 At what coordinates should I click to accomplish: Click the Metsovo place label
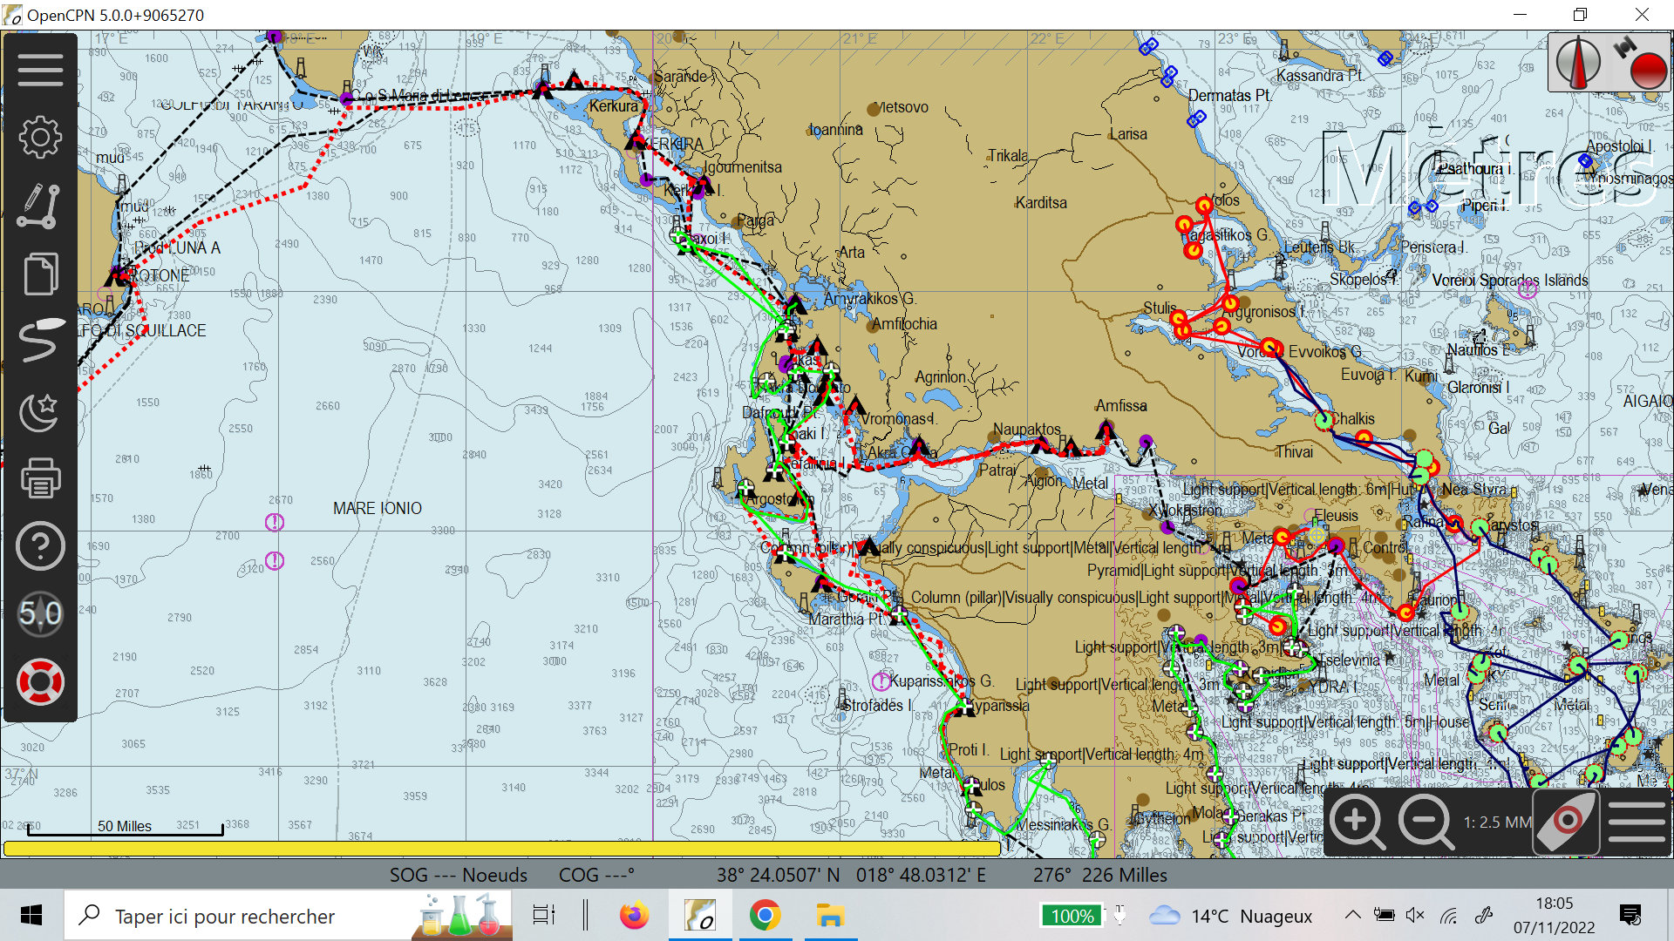point(902,107)
